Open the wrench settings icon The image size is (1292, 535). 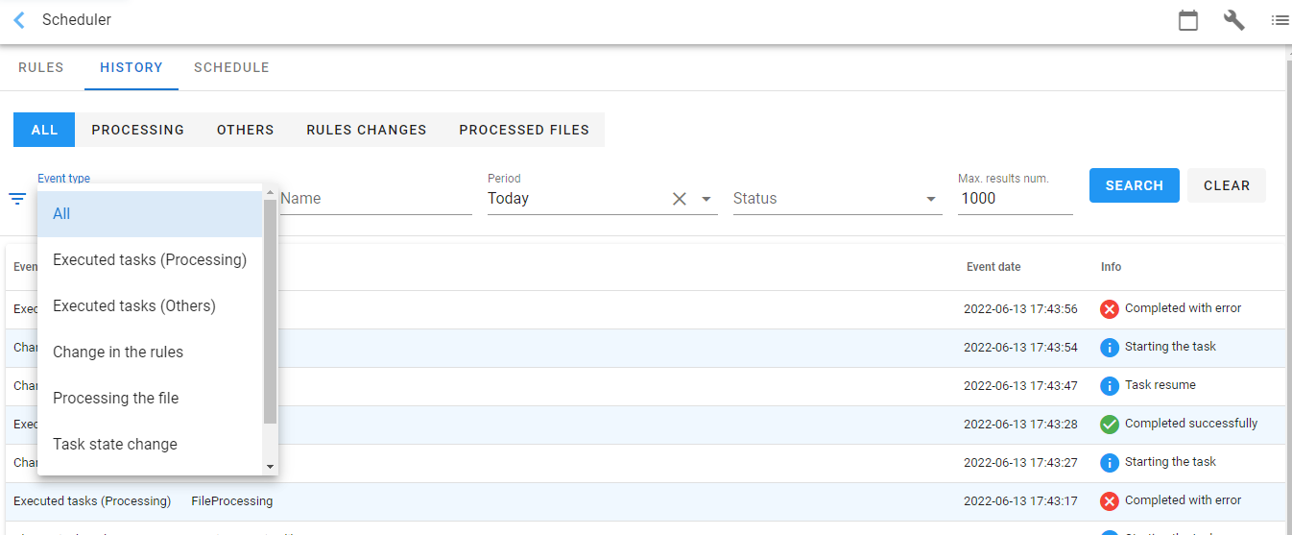[x=1234, y=20]
